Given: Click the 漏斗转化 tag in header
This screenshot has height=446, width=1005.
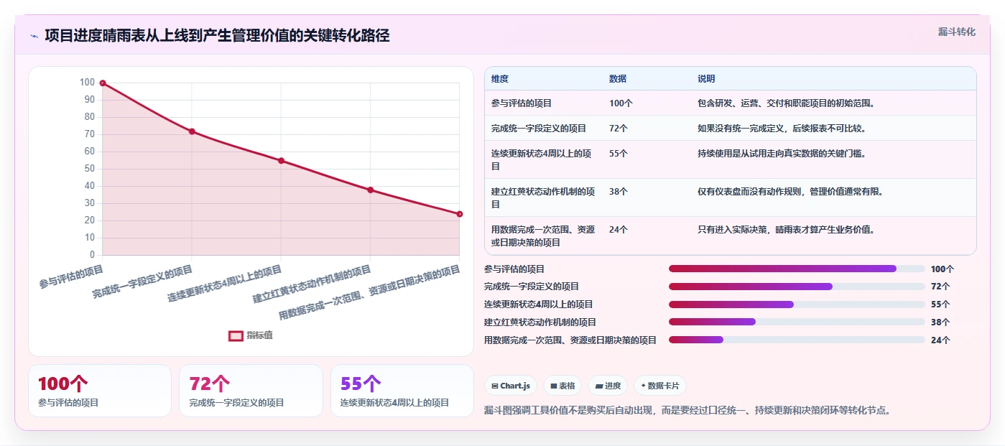Looking at the screenshot, I should point(956,32).
